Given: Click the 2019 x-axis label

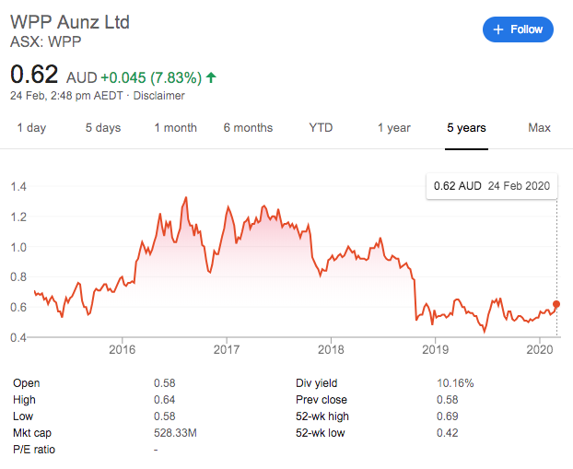Looking at the screenshot, I should [435, 350].
